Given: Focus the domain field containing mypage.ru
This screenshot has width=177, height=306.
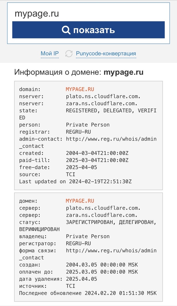Looking at the screenshot, I should point(88,14).
